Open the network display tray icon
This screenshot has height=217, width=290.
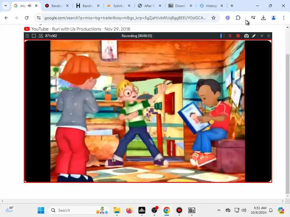pos(237,210)
